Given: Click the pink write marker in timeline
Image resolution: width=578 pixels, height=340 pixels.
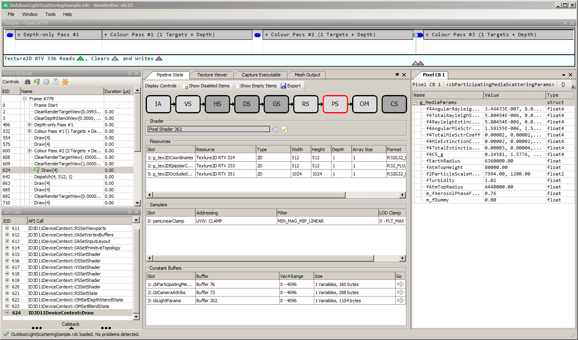Looking at the screenshot, I should pyautogui.click(x=421, y=63).
